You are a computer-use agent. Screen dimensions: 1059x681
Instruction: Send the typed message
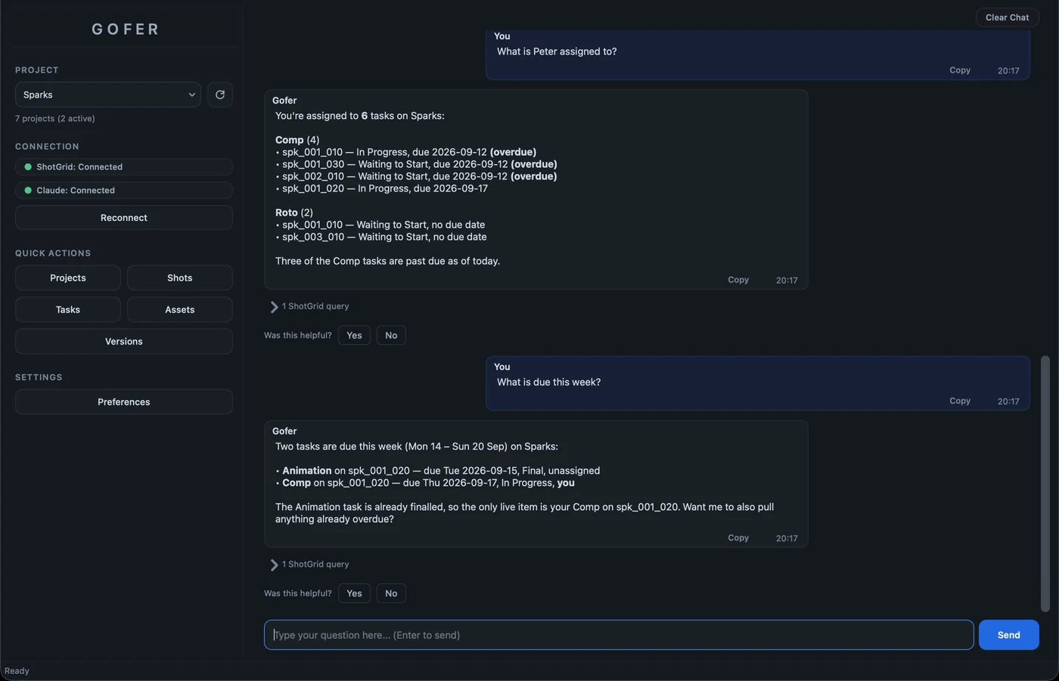pos(1009,635)
